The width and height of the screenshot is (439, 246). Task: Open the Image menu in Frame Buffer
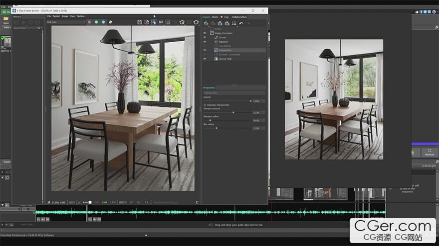tap(65, 16)
